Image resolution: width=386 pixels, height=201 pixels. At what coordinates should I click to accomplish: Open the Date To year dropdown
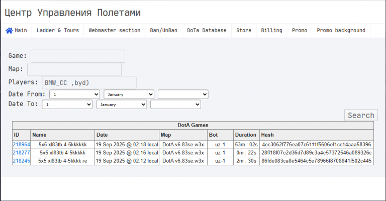(x=176, y=105)
